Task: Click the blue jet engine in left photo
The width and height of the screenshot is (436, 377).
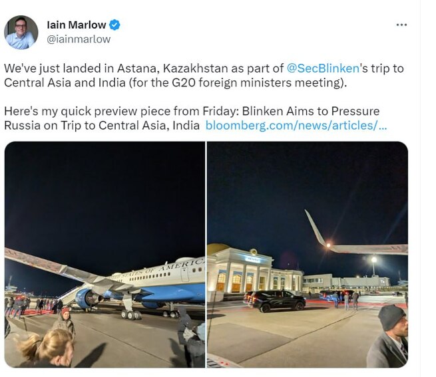Action: 89,299
